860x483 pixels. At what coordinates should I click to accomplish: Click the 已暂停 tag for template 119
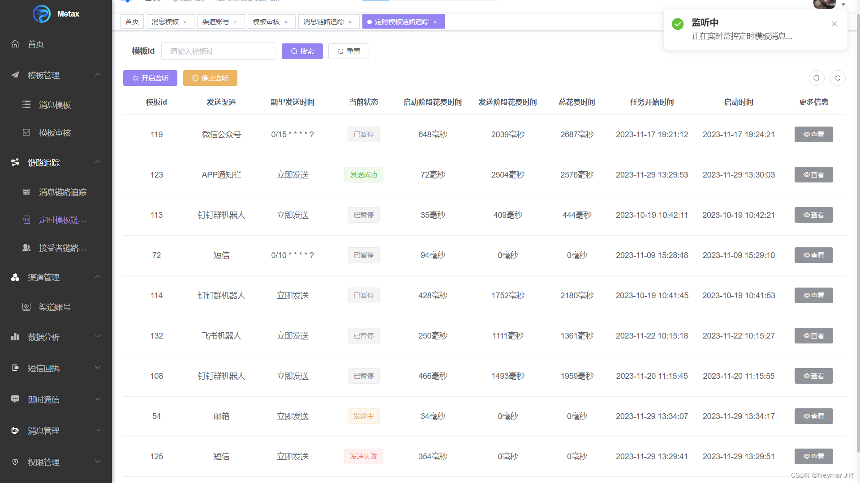(x=363, y=134)
